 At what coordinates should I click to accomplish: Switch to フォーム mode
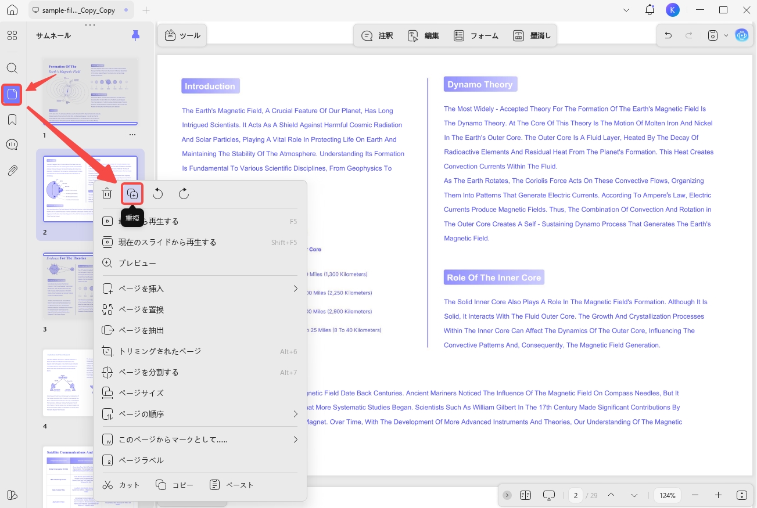(476, 35)
